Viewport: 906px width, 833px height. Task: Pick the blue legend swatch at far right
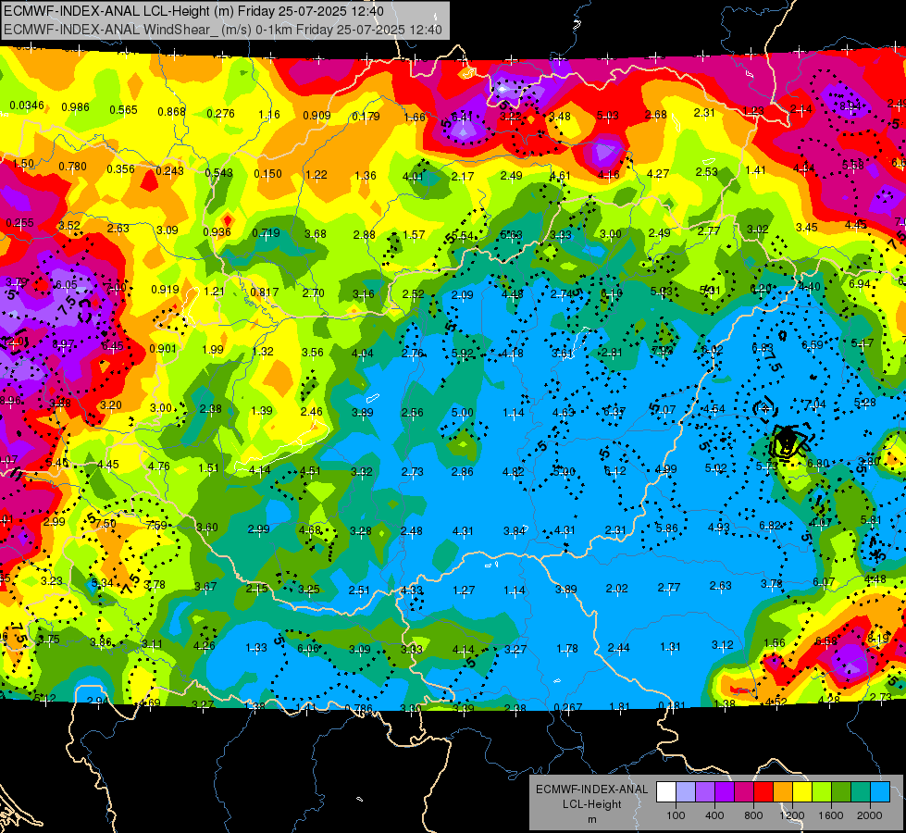coord(880,792)
